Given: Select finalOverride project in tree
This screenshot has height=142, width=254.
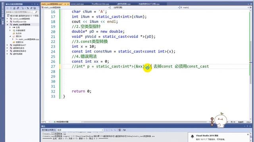Looking at the screenshot, I should click(x=19, y=22).
